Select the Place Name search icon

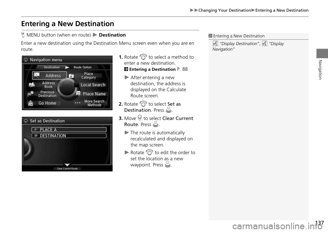[x=78, y=93]
